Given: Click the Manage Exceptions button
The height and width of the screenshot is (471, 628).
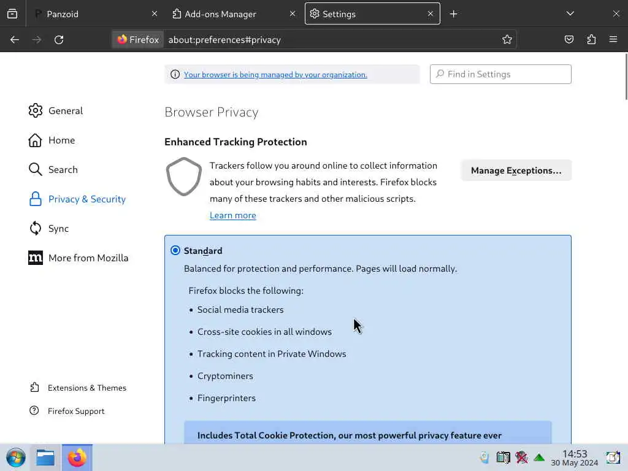Looking at the screenshot, I should click(516, 170).
